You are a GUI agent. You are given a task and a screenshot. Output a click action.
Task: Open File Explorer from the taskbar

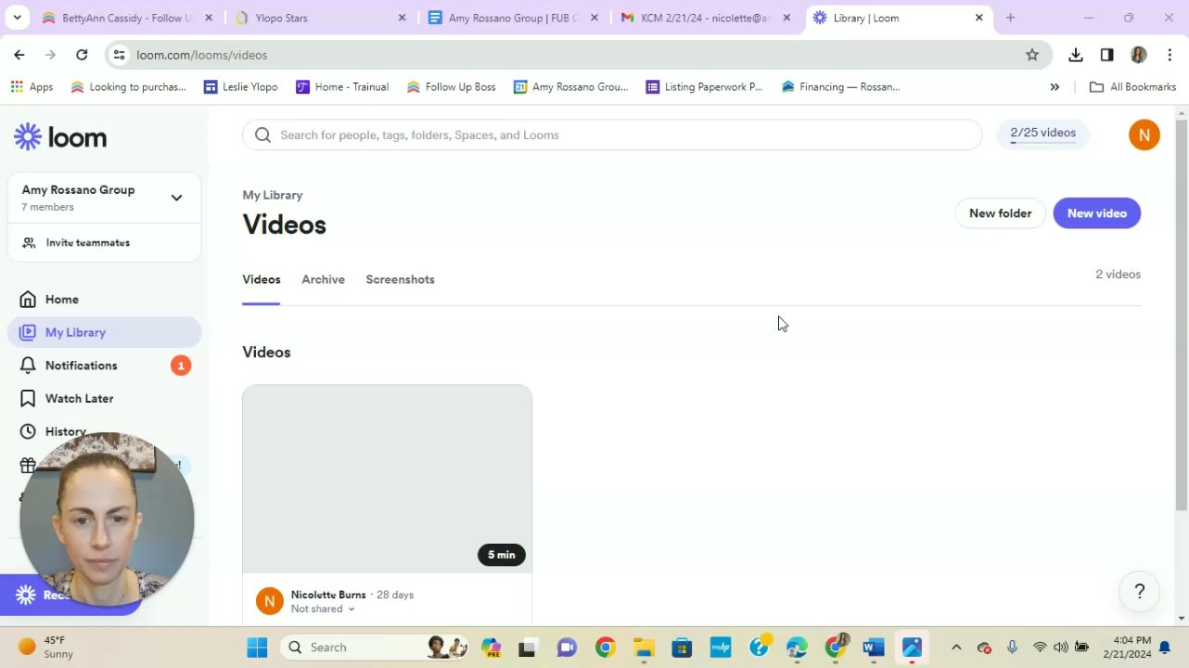[644, 647]
